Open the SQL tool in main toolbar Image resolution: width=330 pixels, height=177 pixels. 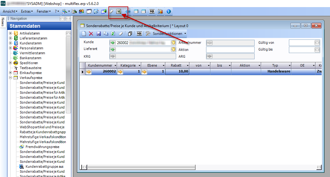[152, 11]
